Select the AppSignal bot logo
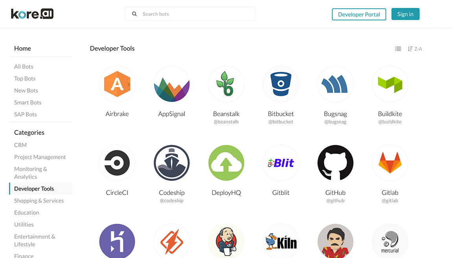 pos(171,84)
